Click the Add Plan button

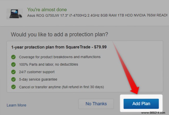[141, 104]
